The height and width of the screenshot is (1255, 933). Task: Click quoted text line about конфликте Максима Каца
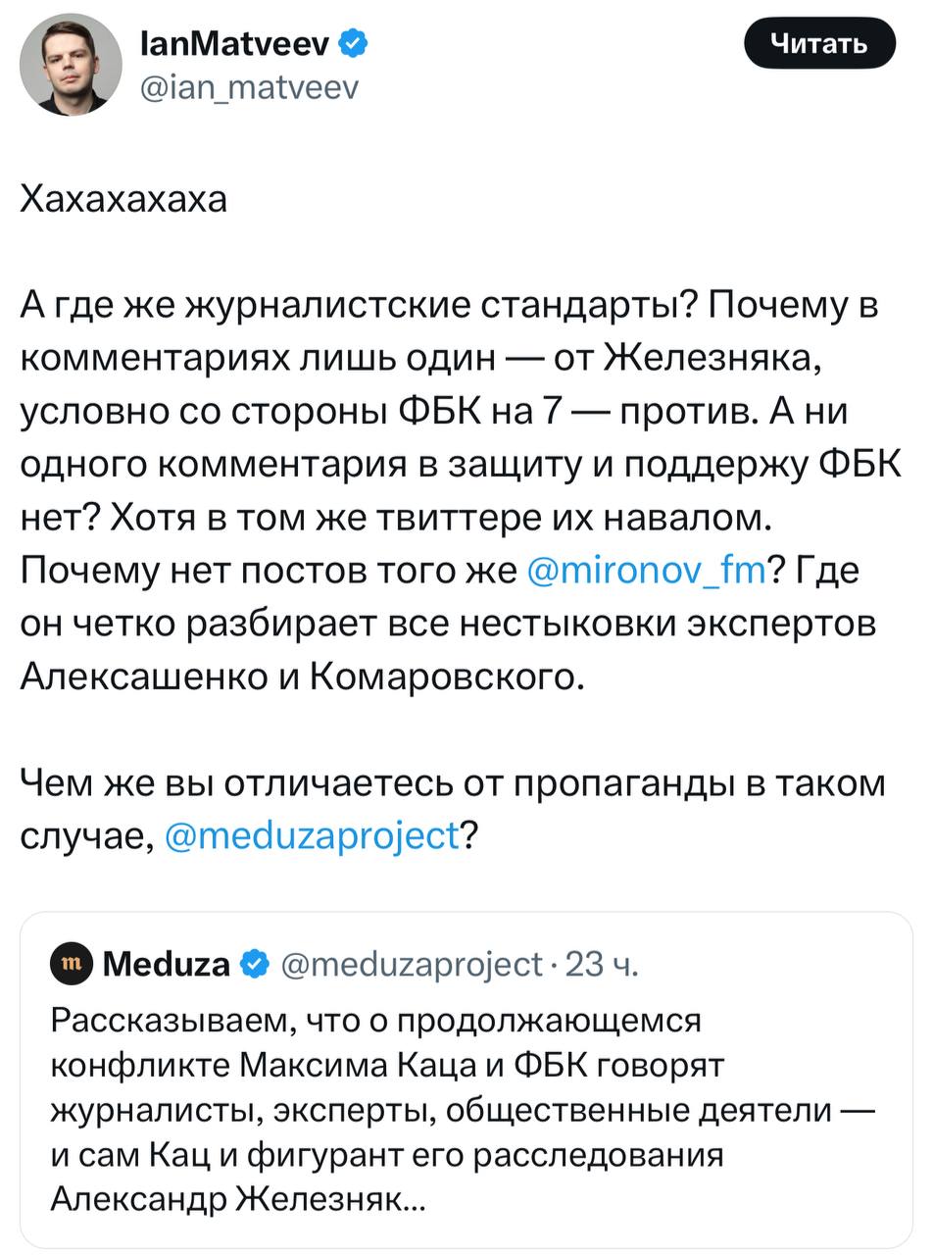click(x=386, y=1065)
